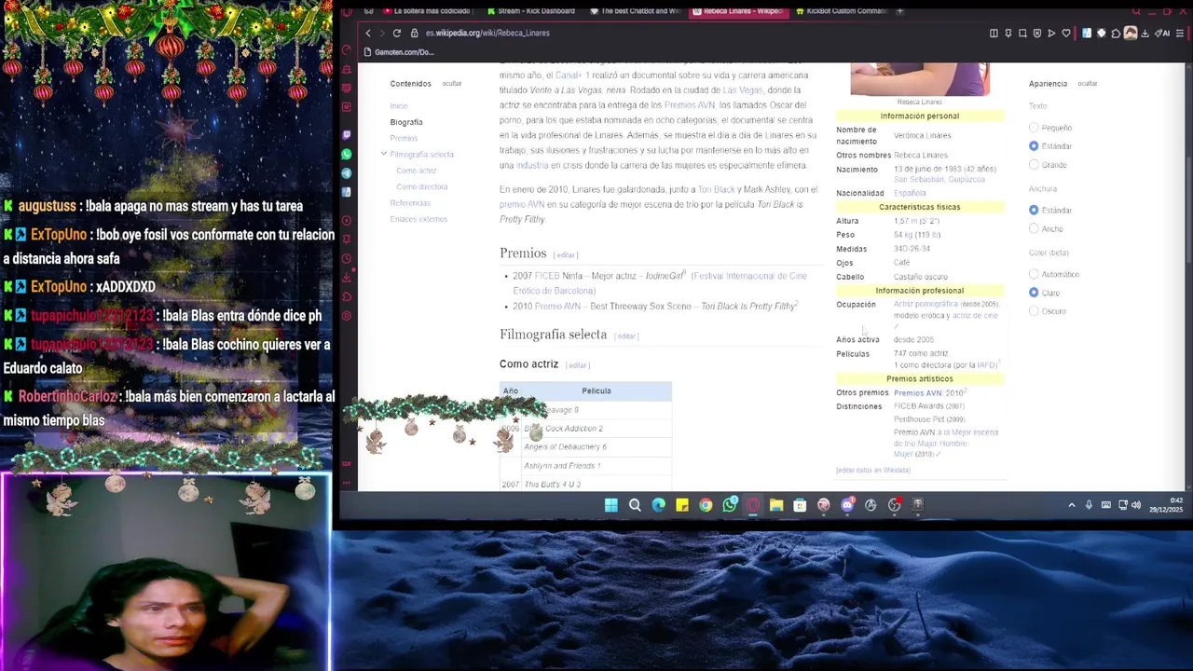Open the sidebar pinboards pin icon
The height and width of the screenshot is (671, 1193).
coord(347,240)
